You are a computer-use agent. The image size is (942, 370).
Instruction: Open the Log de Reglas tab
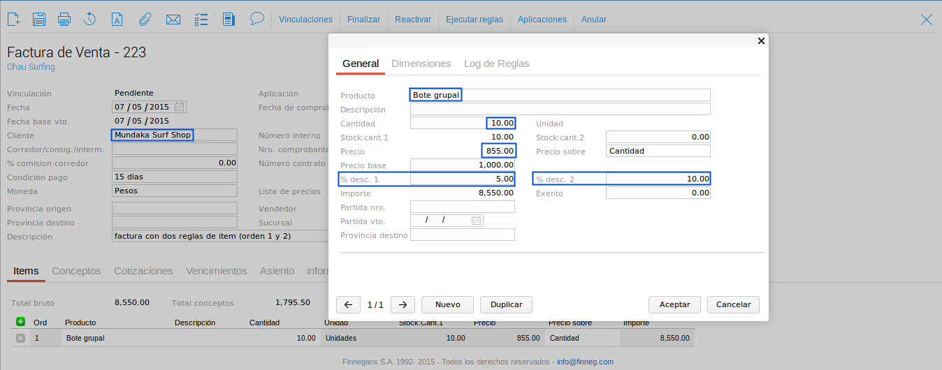[x=496, y=64]
